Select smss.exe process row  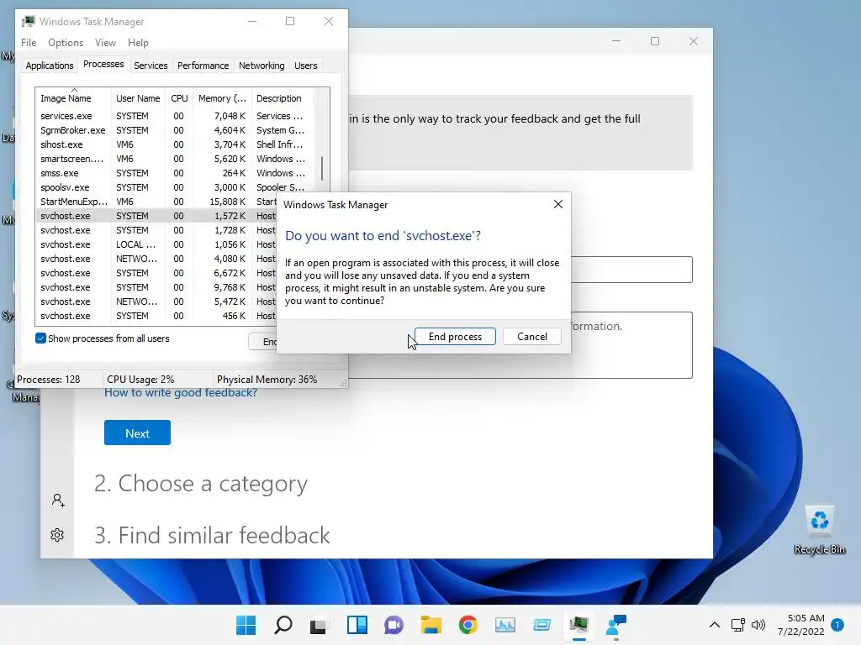[175, 173]
